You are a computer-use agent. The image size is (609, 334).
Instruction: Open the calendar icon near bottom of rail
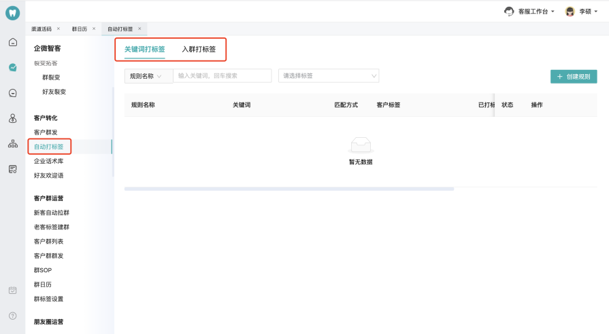click(12, 291)
